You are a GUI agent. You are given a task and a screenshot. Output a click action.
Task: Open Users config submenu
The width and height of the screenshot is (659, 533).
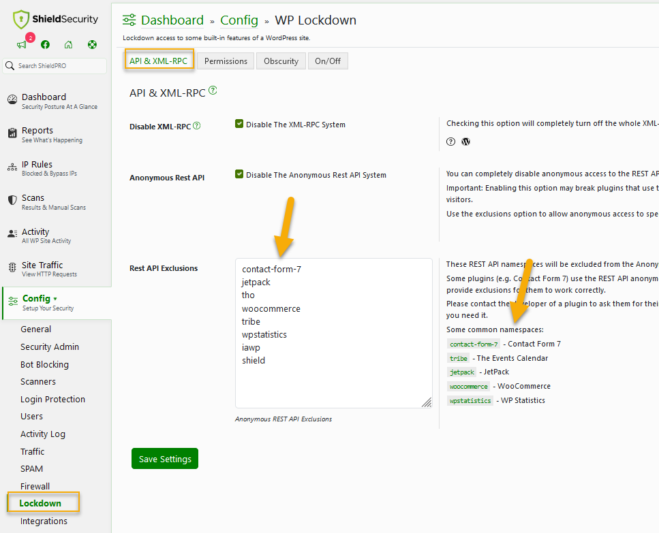coord(31,417)
